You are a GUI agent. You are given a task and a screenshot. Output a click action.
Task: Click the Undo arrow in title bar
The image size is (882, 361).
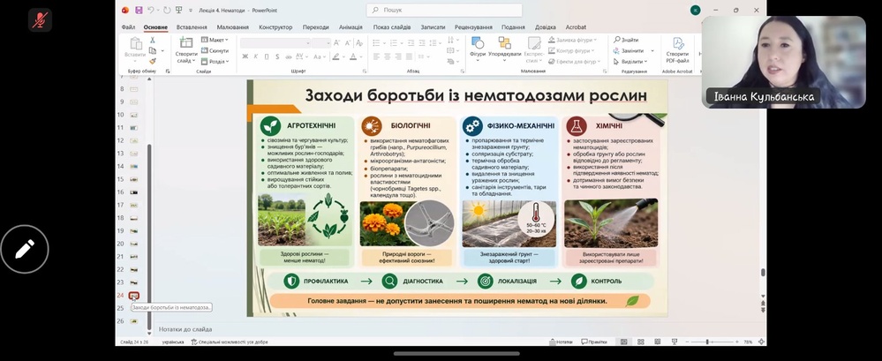click(151, 10)
